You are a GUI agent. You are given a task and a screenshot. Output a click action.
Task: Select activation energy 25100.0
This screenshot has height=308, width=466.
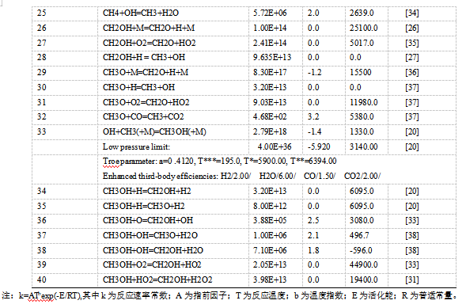pos(363,28)
